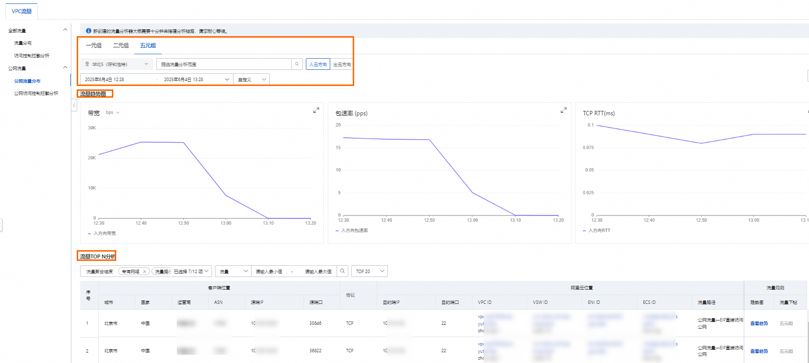Toggle the 入方向包速率 legend entry
The height and width of the screenshot is (363, 809).
pos(352,231)
